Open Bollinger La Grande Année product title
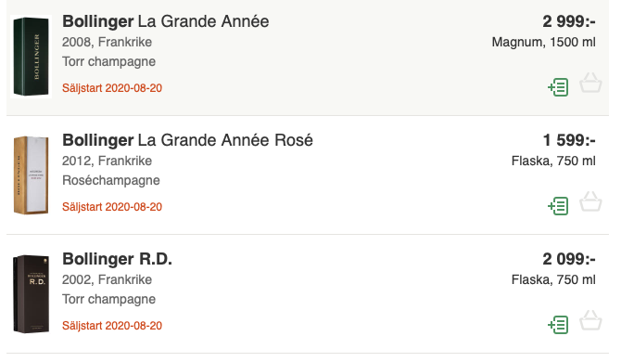Screen dimensions: 634x362 click(165, 21)
